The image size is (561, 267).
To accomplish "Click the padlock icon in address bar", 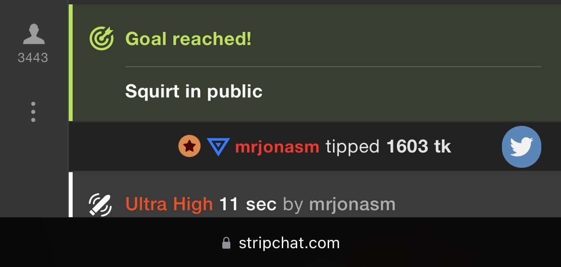I will pos(226,243).
